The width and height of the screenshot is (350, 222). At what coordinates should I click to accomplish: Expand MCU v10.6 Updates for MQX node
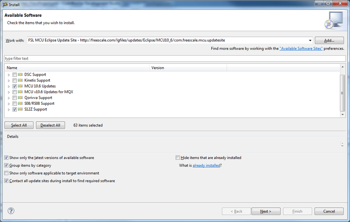coord(9,92)
